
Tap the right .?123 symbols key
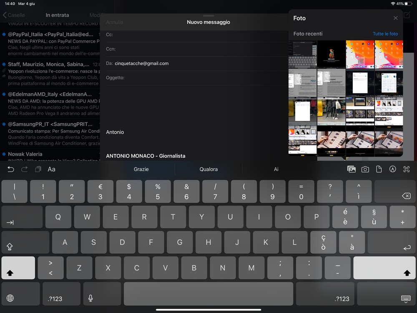(325, 293)
